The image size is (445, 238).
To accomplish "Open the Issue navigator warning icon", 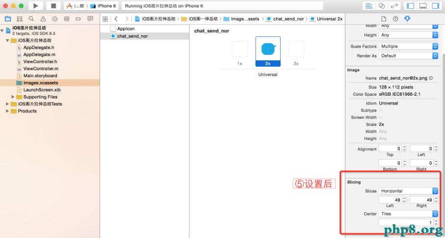I will point(43,19).
